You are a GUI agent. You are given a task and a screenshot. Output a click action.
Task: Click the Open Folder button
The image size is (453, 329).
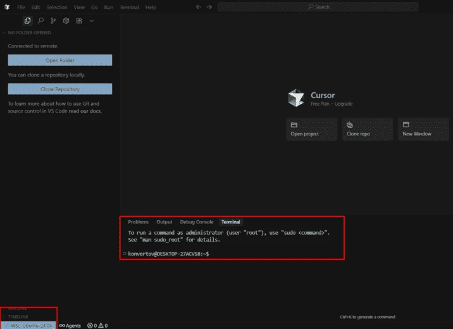pos(60,60)
